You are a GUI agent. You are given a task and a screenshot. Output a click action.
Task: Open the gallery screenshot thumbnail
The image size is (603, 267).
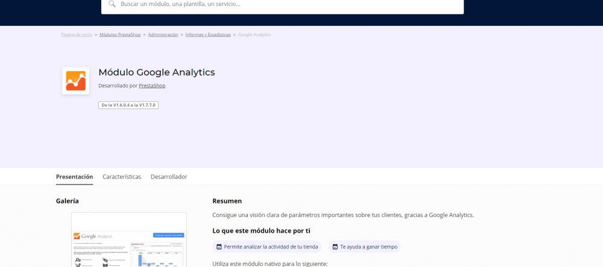coord(129,240)
